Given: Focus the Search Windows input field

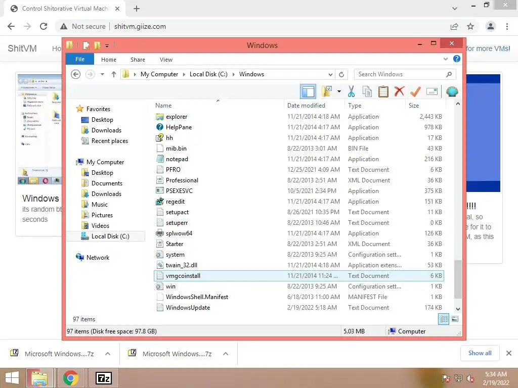Looking at the screenshot, I should pos(401,74).
